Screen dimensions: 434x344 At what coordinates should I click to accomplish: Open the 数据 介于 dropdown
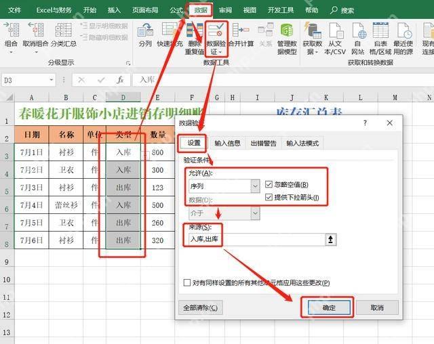255,213
